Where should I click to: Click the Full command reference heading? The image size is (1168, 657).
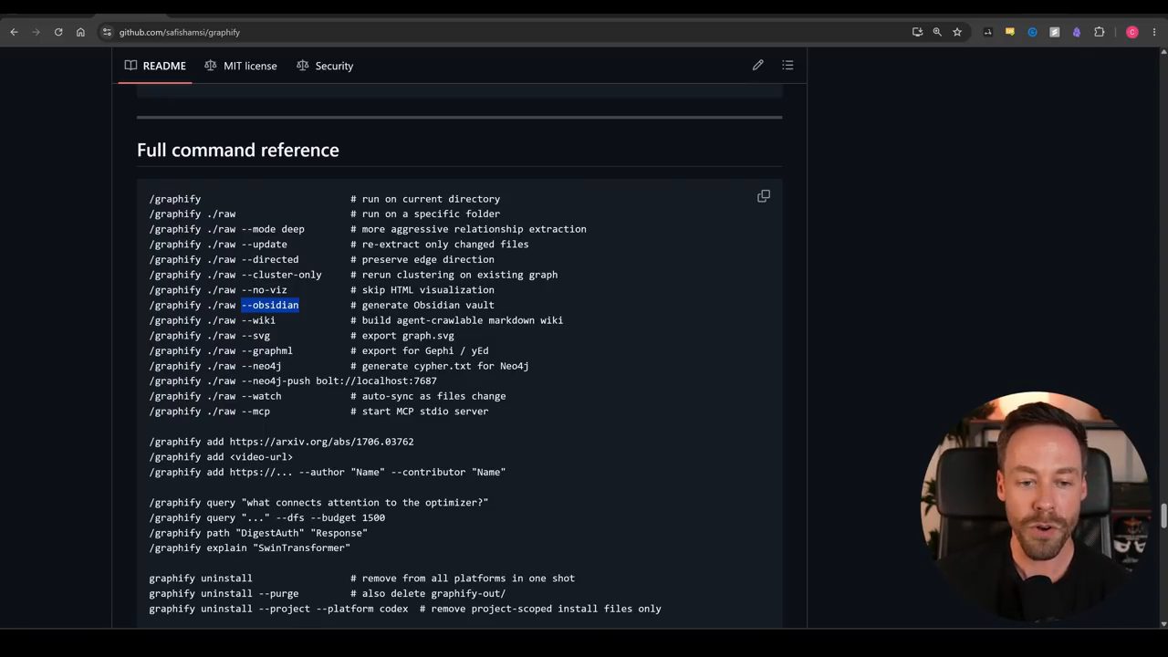click(238, 150)
